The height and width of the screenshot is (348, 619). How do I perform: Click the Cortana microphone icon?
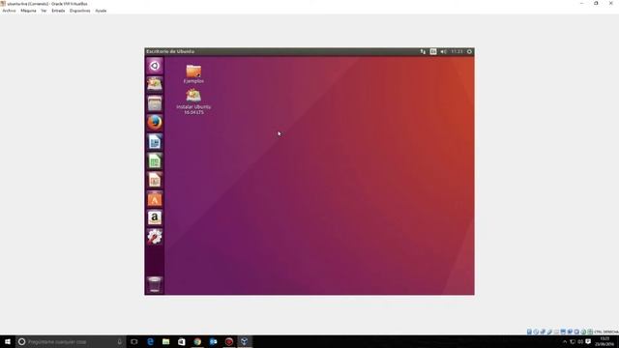coord(120,341)
